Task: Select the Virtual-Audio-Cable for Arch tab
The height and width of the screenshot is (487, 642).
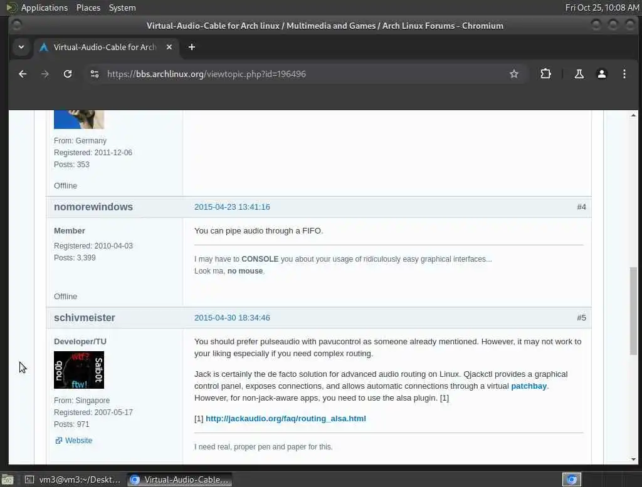Action: (x=105, y=47)
